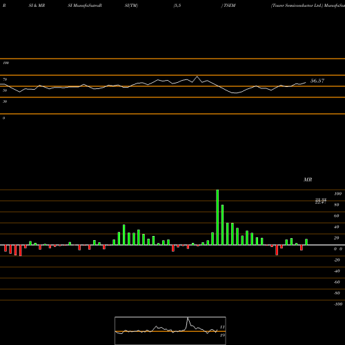Click the -20 label on the MR axis

tap(337, 260)
